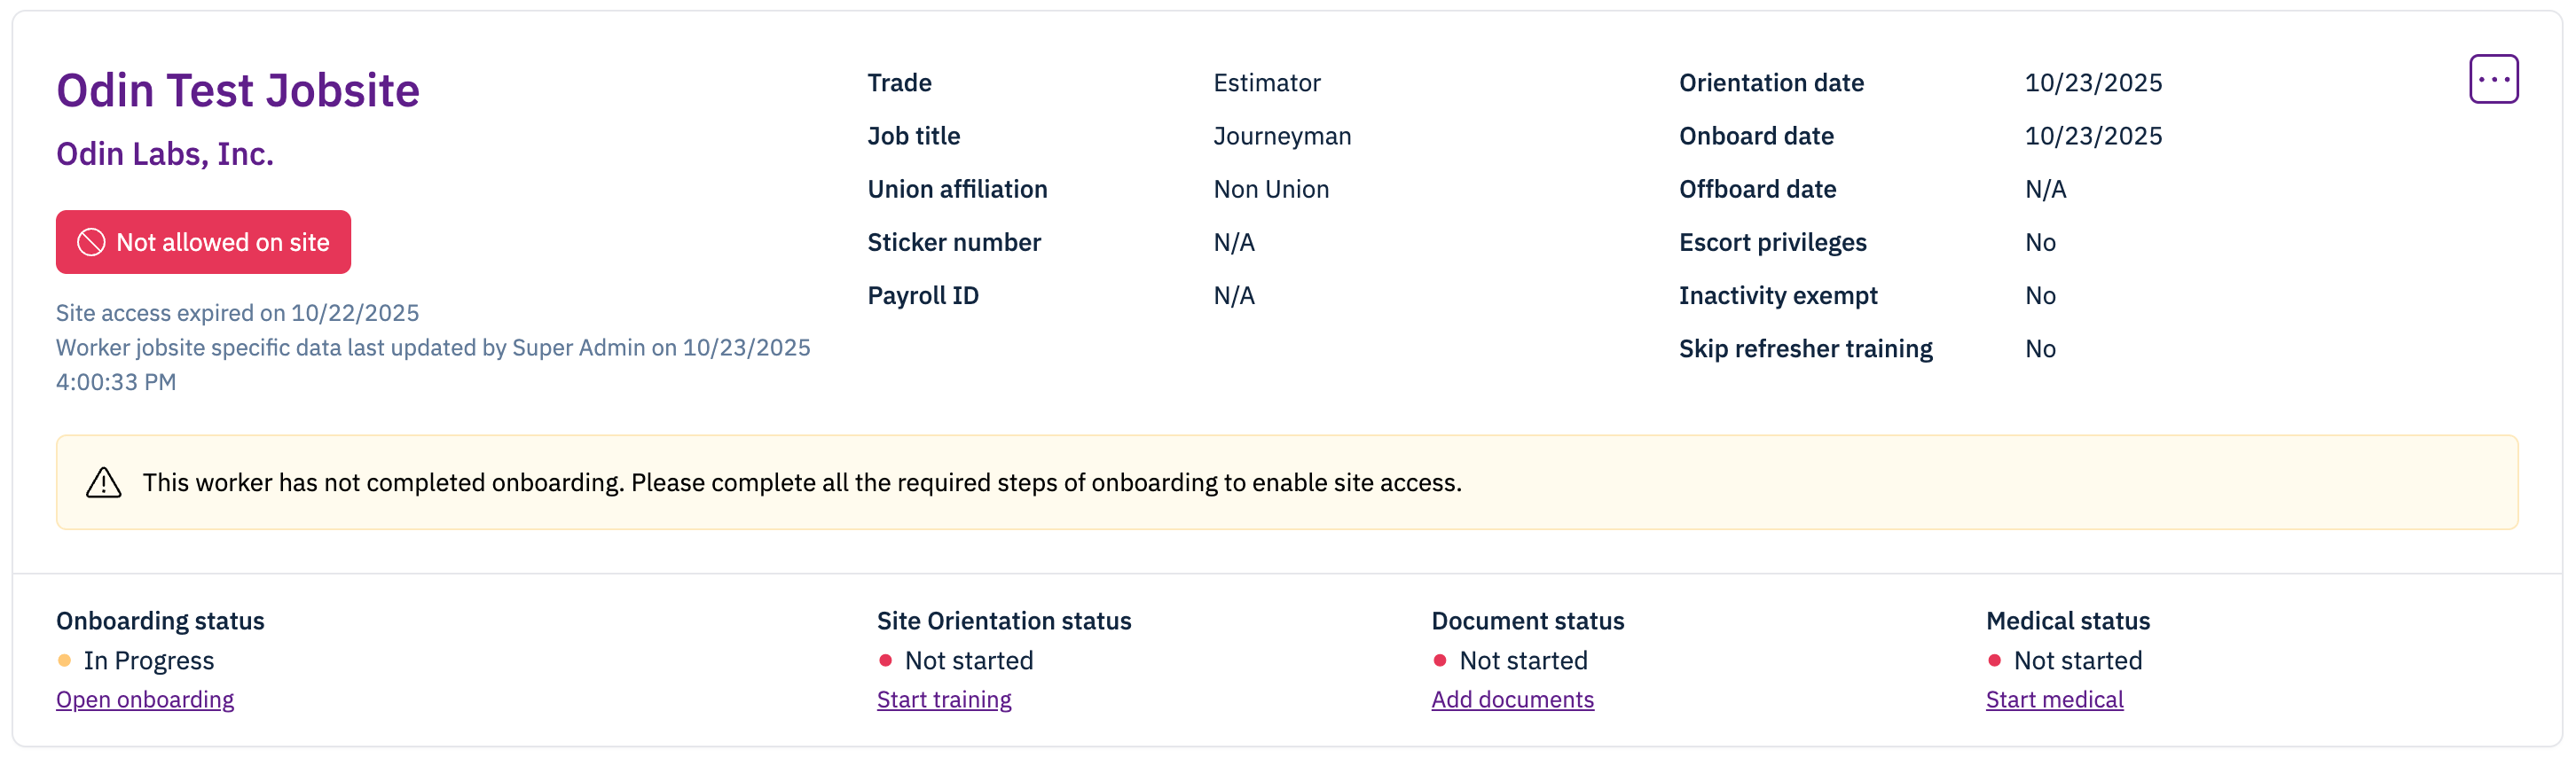2576x766 pixels.
Task: Open the three-dot more options menu
Action: pos(2492,79)
